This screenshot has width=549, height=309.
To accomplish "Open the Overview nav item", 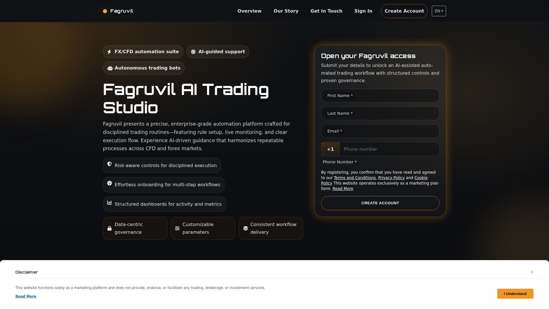I will click(249, 11).
